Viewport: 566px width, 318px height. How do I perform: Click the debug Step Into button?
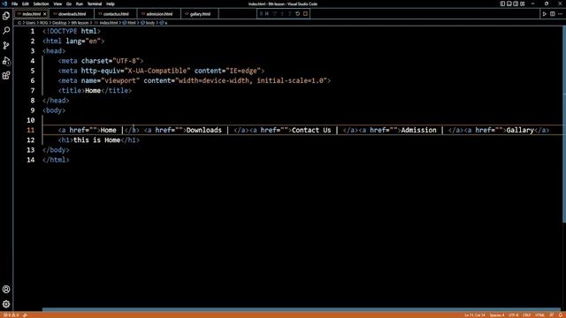tap(282, 14)
